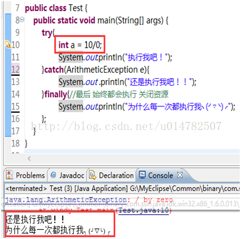Click console output '还是执行我吧！！'
This screenshot has width=241, height=239.
point(35,220)
